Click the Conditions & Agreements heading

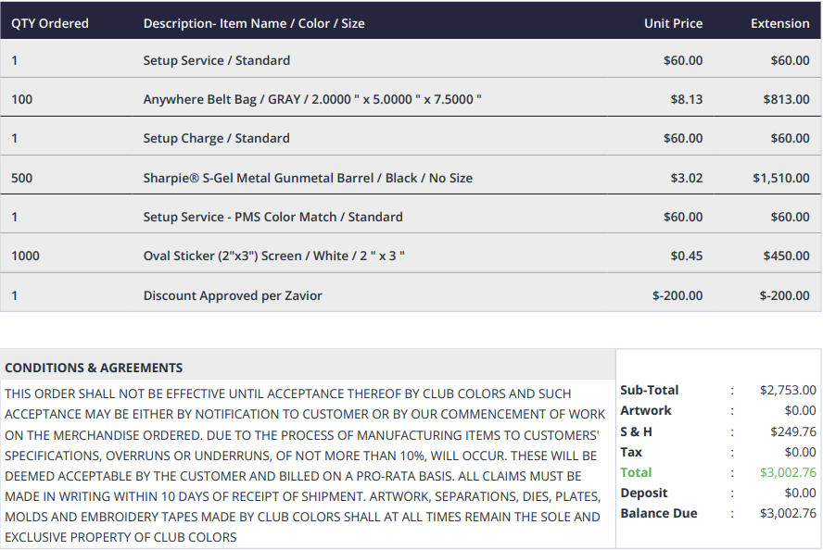(94, 368)
